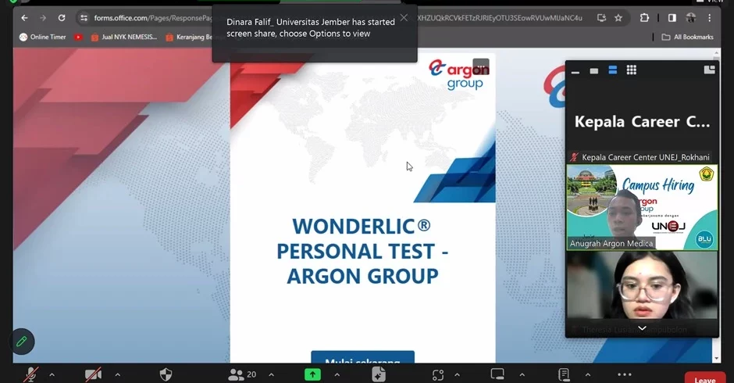The width and height of the screenshot is (734, 383).
Task: Open the Chrome profile avatar
Action: (691, 18)
